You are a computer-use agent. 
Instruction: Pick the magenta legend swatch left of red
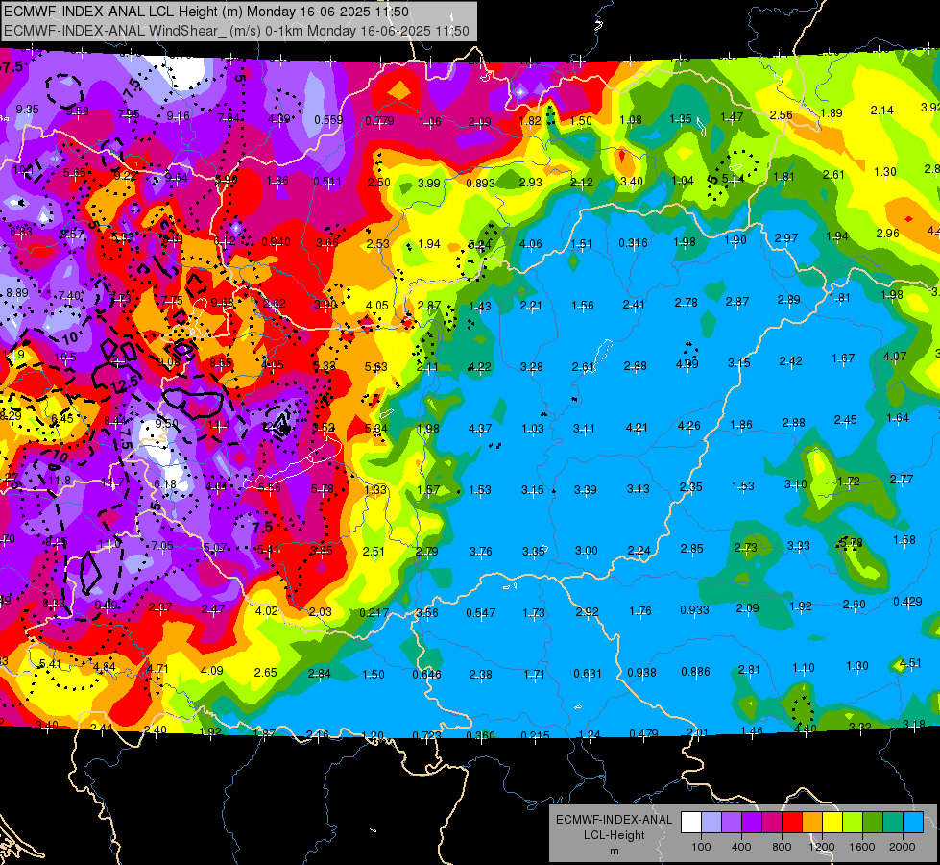pos(772,822)
